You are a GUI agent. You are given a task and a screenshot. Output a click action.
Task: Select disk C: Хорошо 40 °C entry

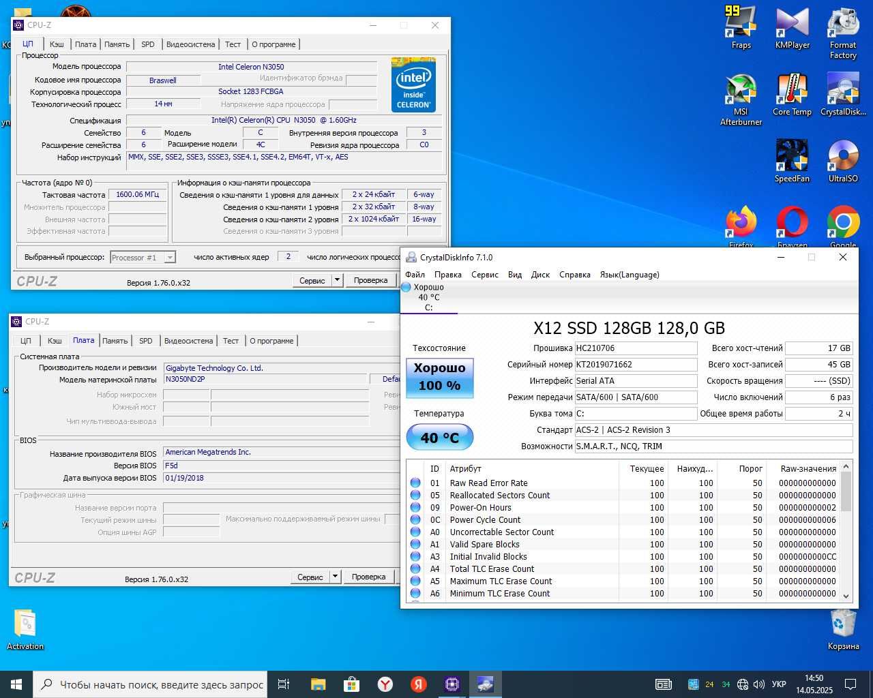pyautogui.click(x=428, y=297)
